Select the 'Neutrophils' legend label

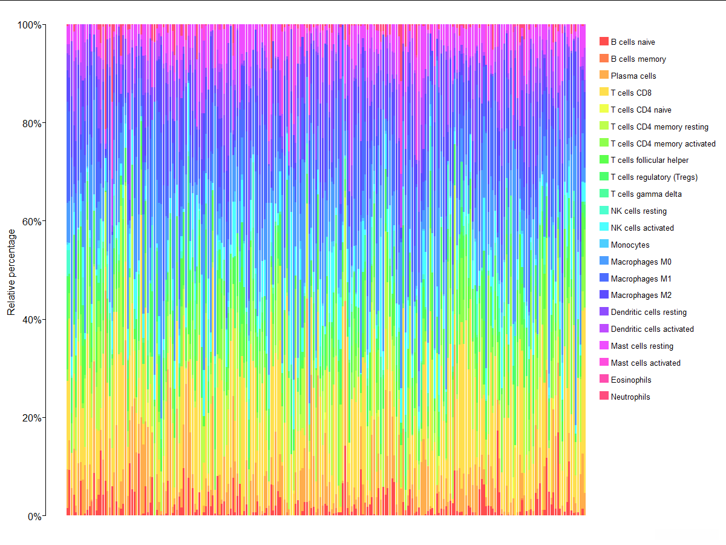click(630, 397)
